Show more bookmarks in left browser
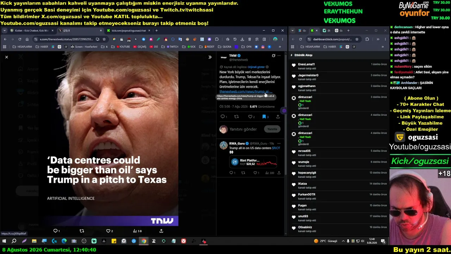The image size is (451, 254). [280, 47]
